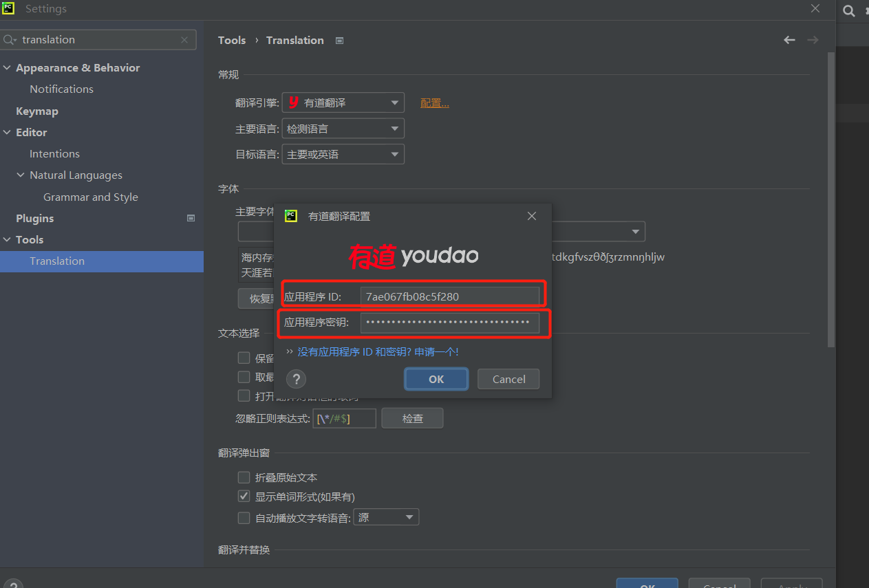
Task: Click the 恢复 button under font preview
Action: (x=256, y=298)
